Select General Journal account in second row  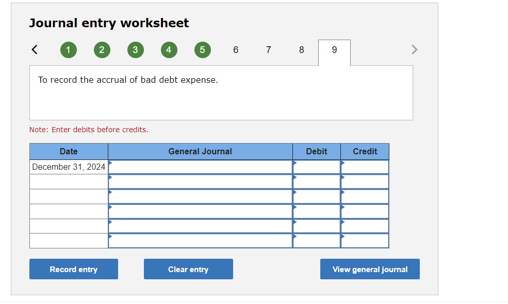(200, 182)
